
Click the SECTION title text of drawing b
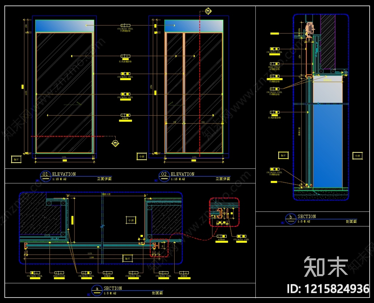click(306, 217)
